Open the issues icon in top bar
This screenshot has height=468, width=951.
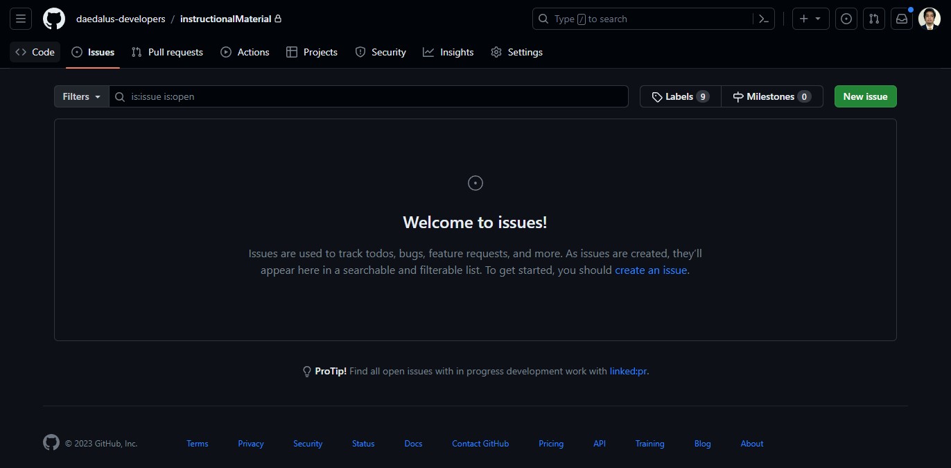(846, 19)
